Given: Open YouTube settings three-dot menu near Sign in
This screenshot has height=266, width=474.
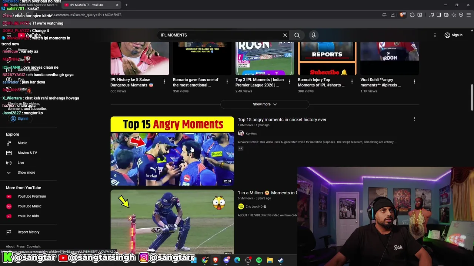Looking at the screenshot, I should coord(435,35).
